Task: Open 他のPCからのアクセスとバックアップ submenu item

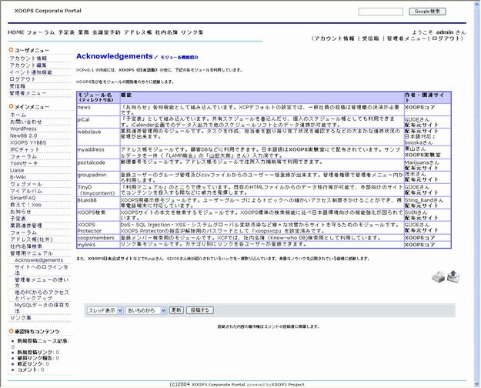Action: click(42, 296)
